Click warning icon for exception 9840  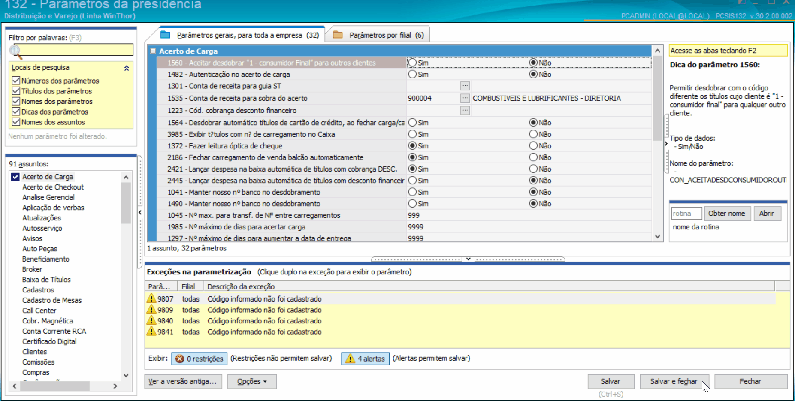point(151,320)
